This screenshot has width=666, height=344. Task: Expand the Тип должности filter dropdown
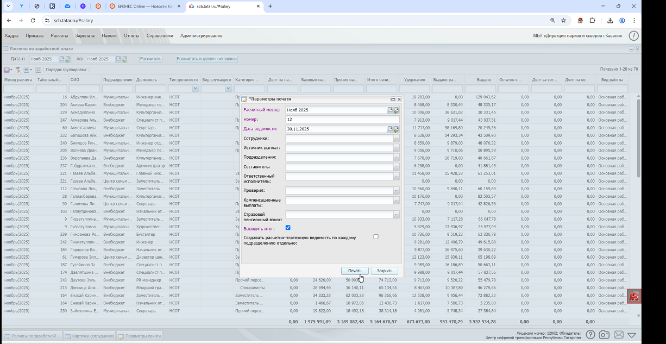[x=196, y=89]
